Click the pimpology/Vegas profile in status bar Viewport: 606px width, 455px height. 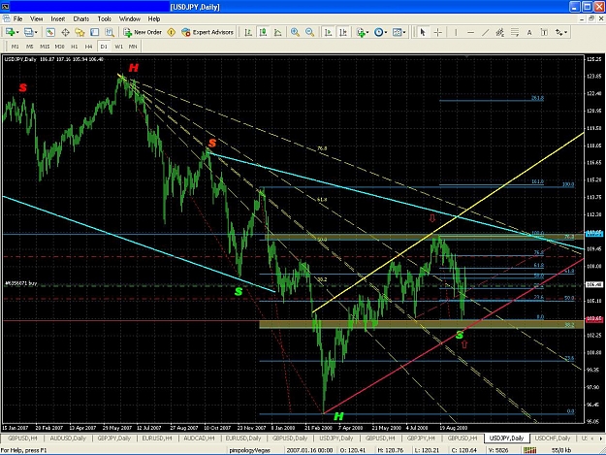(249, 450)
